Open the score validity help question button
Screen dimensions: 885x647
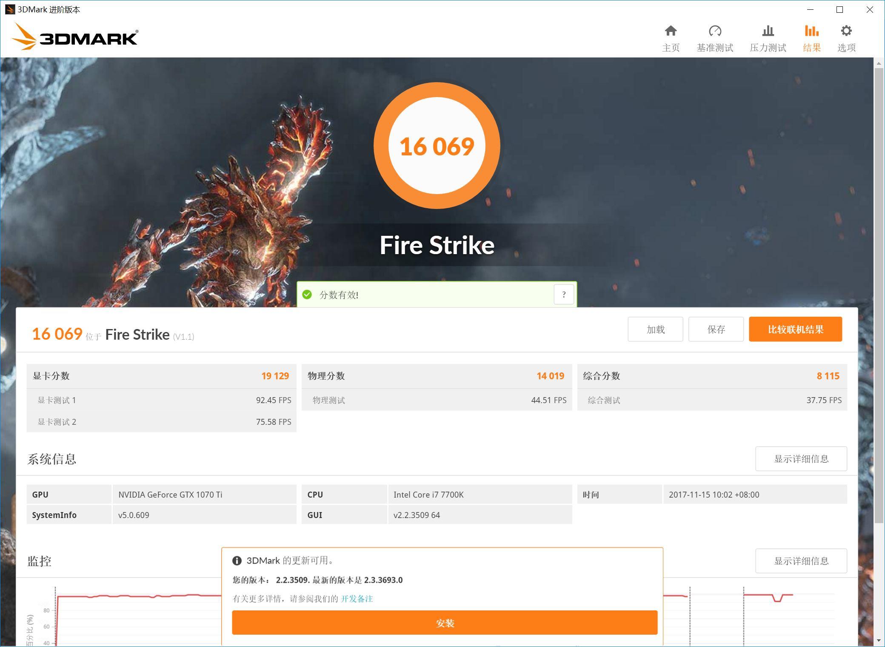click(564, 294)
